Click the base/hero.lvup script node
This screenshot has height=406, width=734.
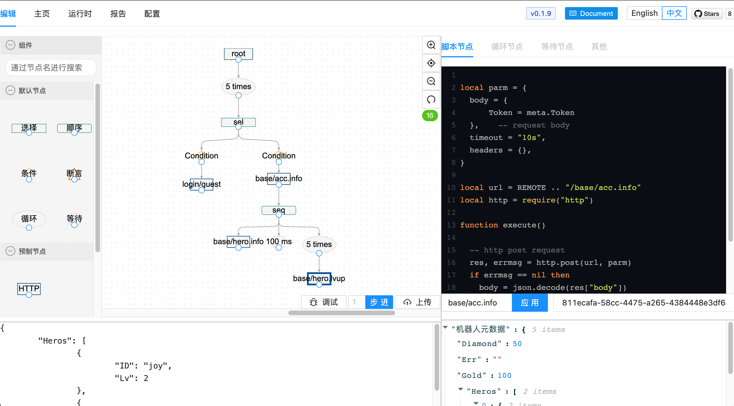[319, 279]
